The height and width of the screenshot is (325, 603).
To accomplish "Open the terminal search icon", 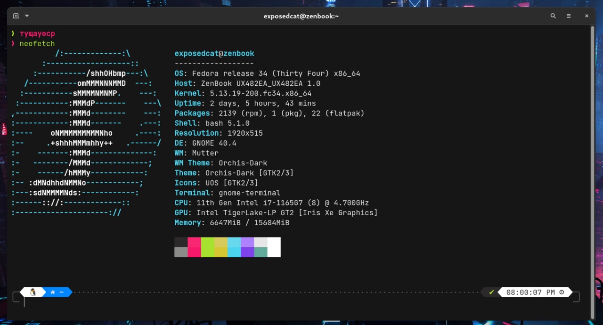I will pyautogui.click(x=553, y=16).
